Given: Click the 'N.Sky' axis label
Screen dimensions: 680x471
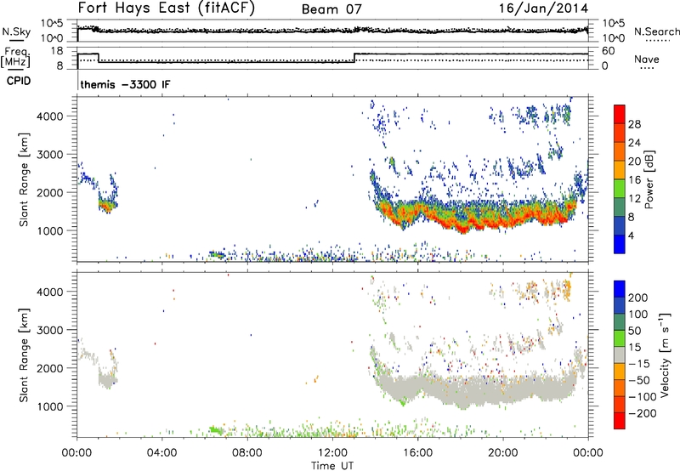Looking at the screenshot, I should pos(16,31).
